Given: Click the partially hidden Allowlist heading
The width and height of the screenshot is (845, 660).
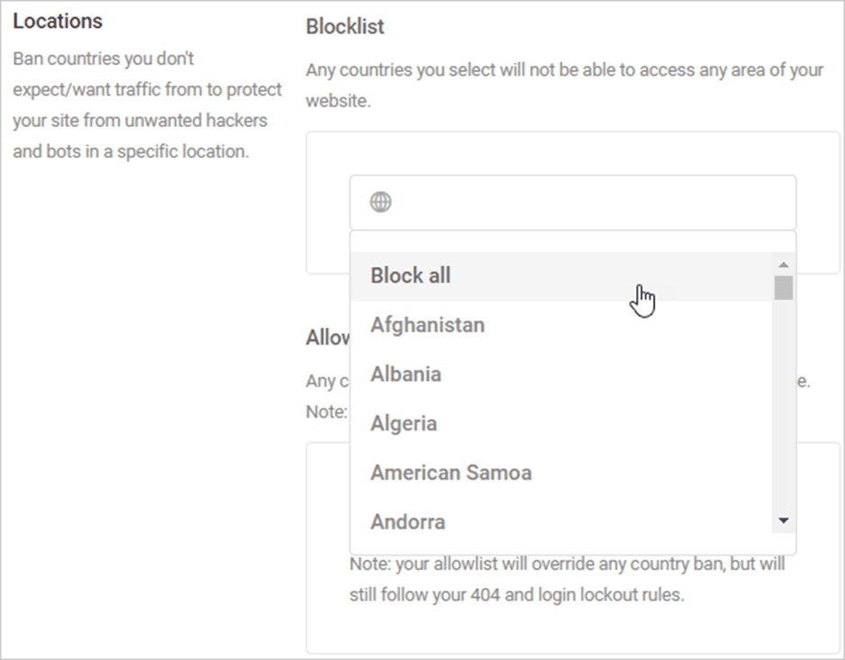Looking at the screenshot, I should click(x=328, y=338).
